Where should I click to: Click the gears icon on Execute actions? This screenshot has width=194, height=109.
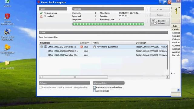pos(154,22)
